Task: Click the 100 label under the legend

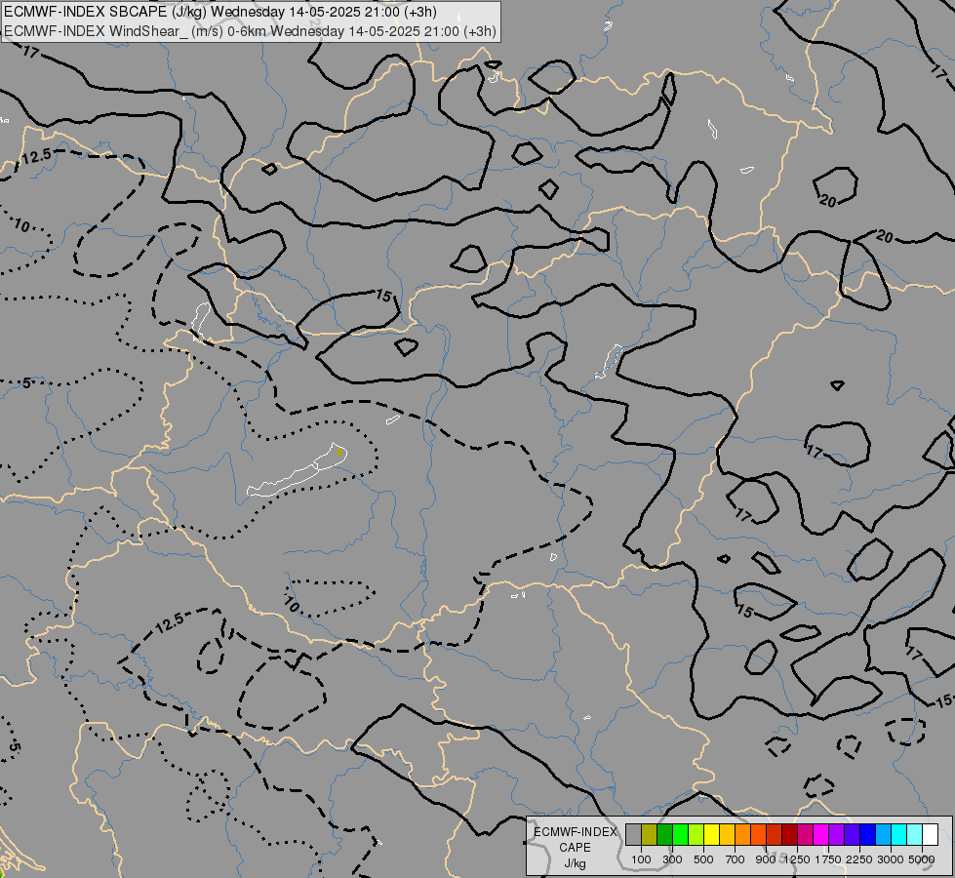Action: click(x=641, y=859)
